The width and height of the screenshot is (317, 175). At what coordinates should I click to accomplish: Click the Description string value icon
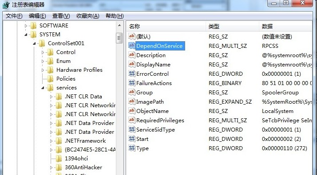(131, 55)
